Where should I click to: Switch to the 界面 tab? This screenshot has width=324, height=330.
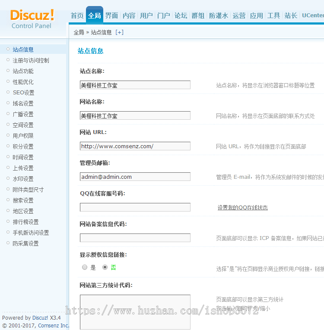(x=111, y=16)
